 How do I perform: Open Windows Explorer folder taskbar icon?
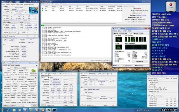(14, 110)
